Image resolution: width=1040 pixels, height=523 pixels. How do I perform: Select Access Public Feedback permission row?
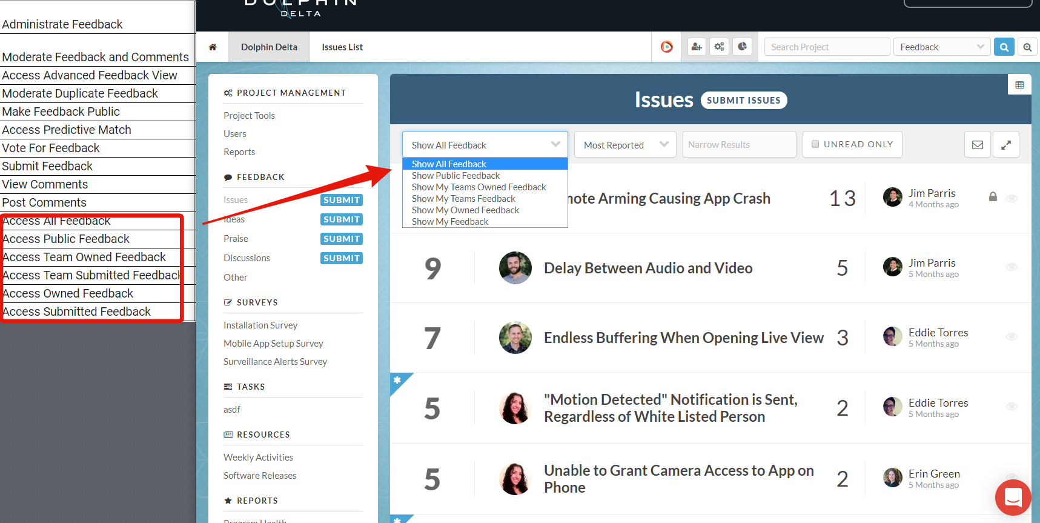point(97,239)
